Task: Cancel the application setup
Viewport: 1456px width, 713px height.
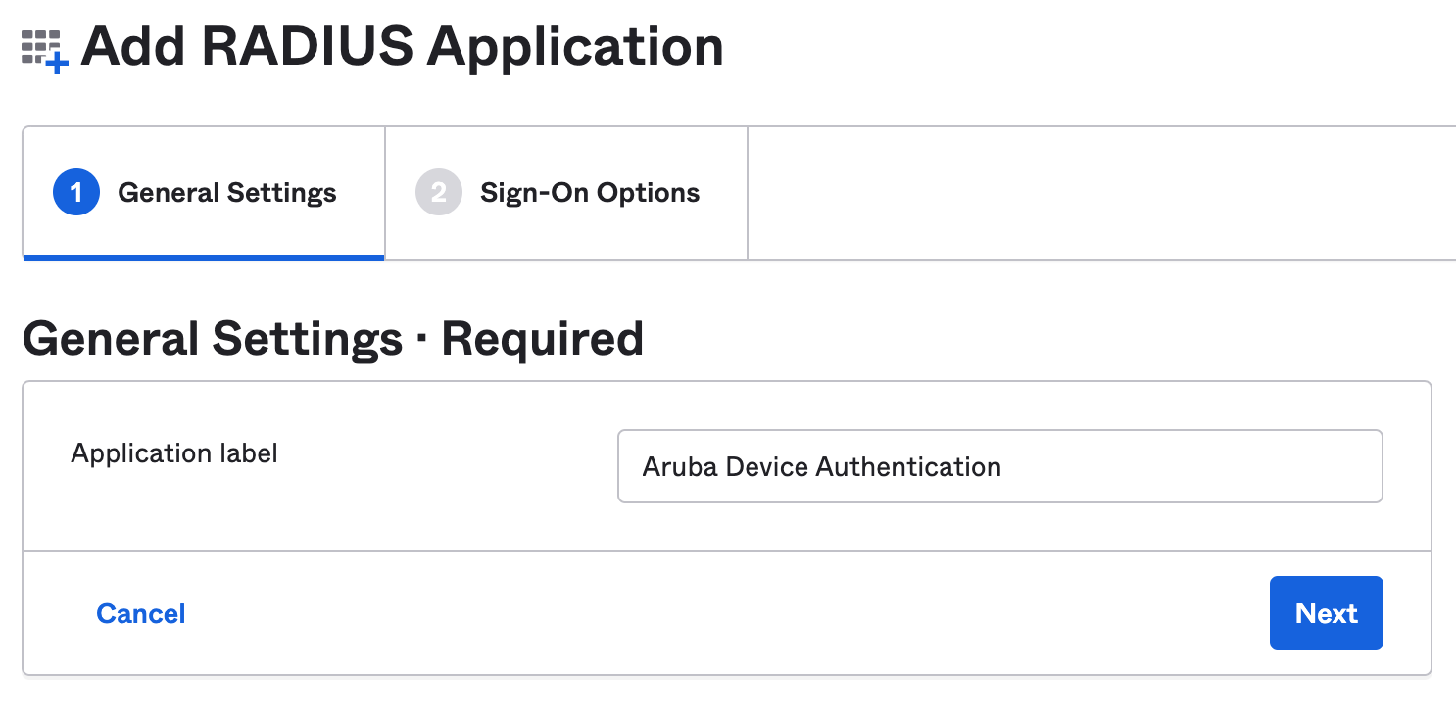Action: [x=140, y=613]
